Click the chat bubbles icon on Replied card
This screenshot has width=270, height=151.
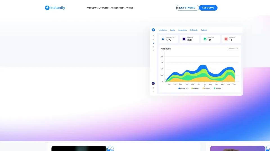click(x=205, y=39)
